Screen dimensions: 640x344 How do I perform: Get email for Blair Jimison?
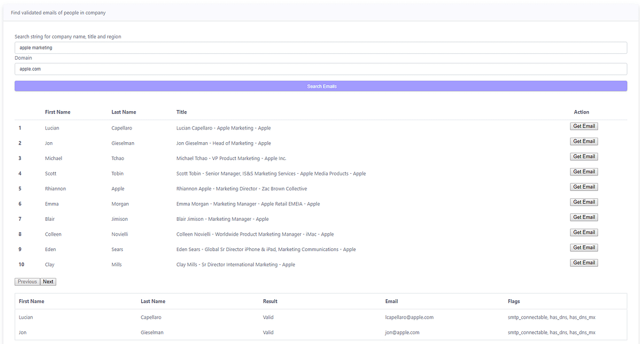tap(584, 217)
